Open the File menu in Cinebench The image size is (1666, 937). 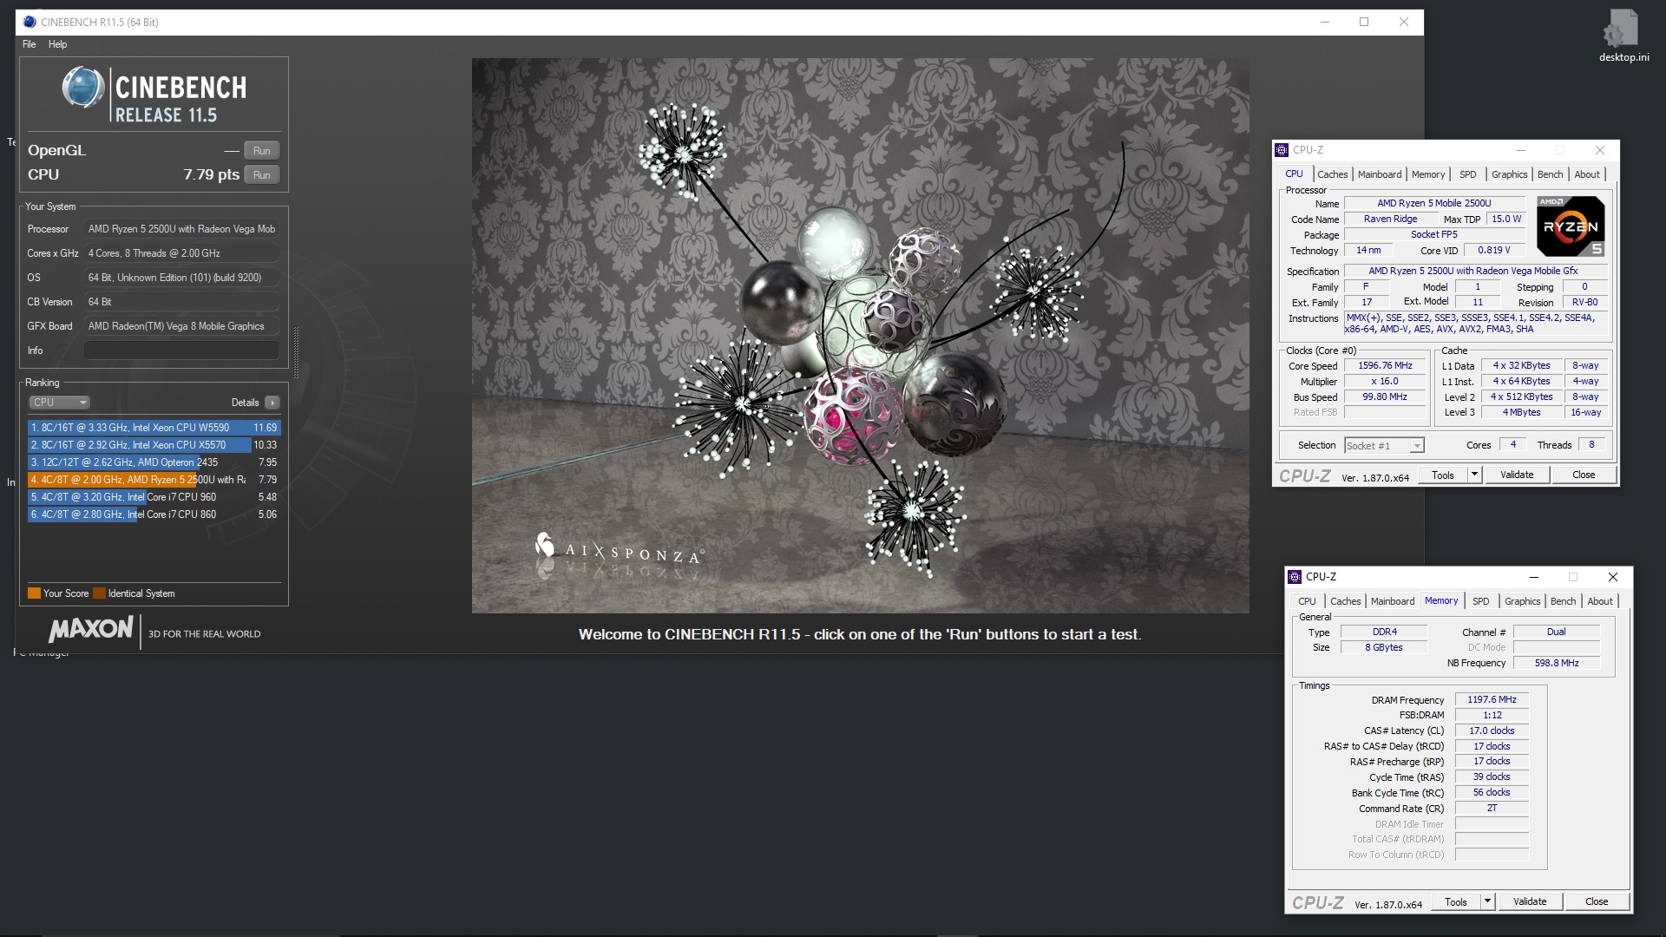(30, 44)
